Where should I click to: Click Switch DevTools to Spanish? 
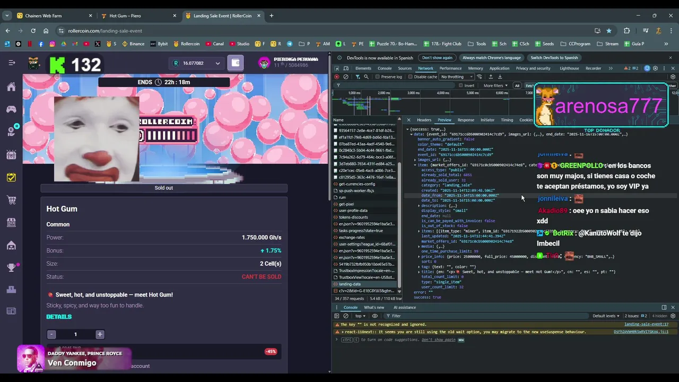(x=554, y=58)
